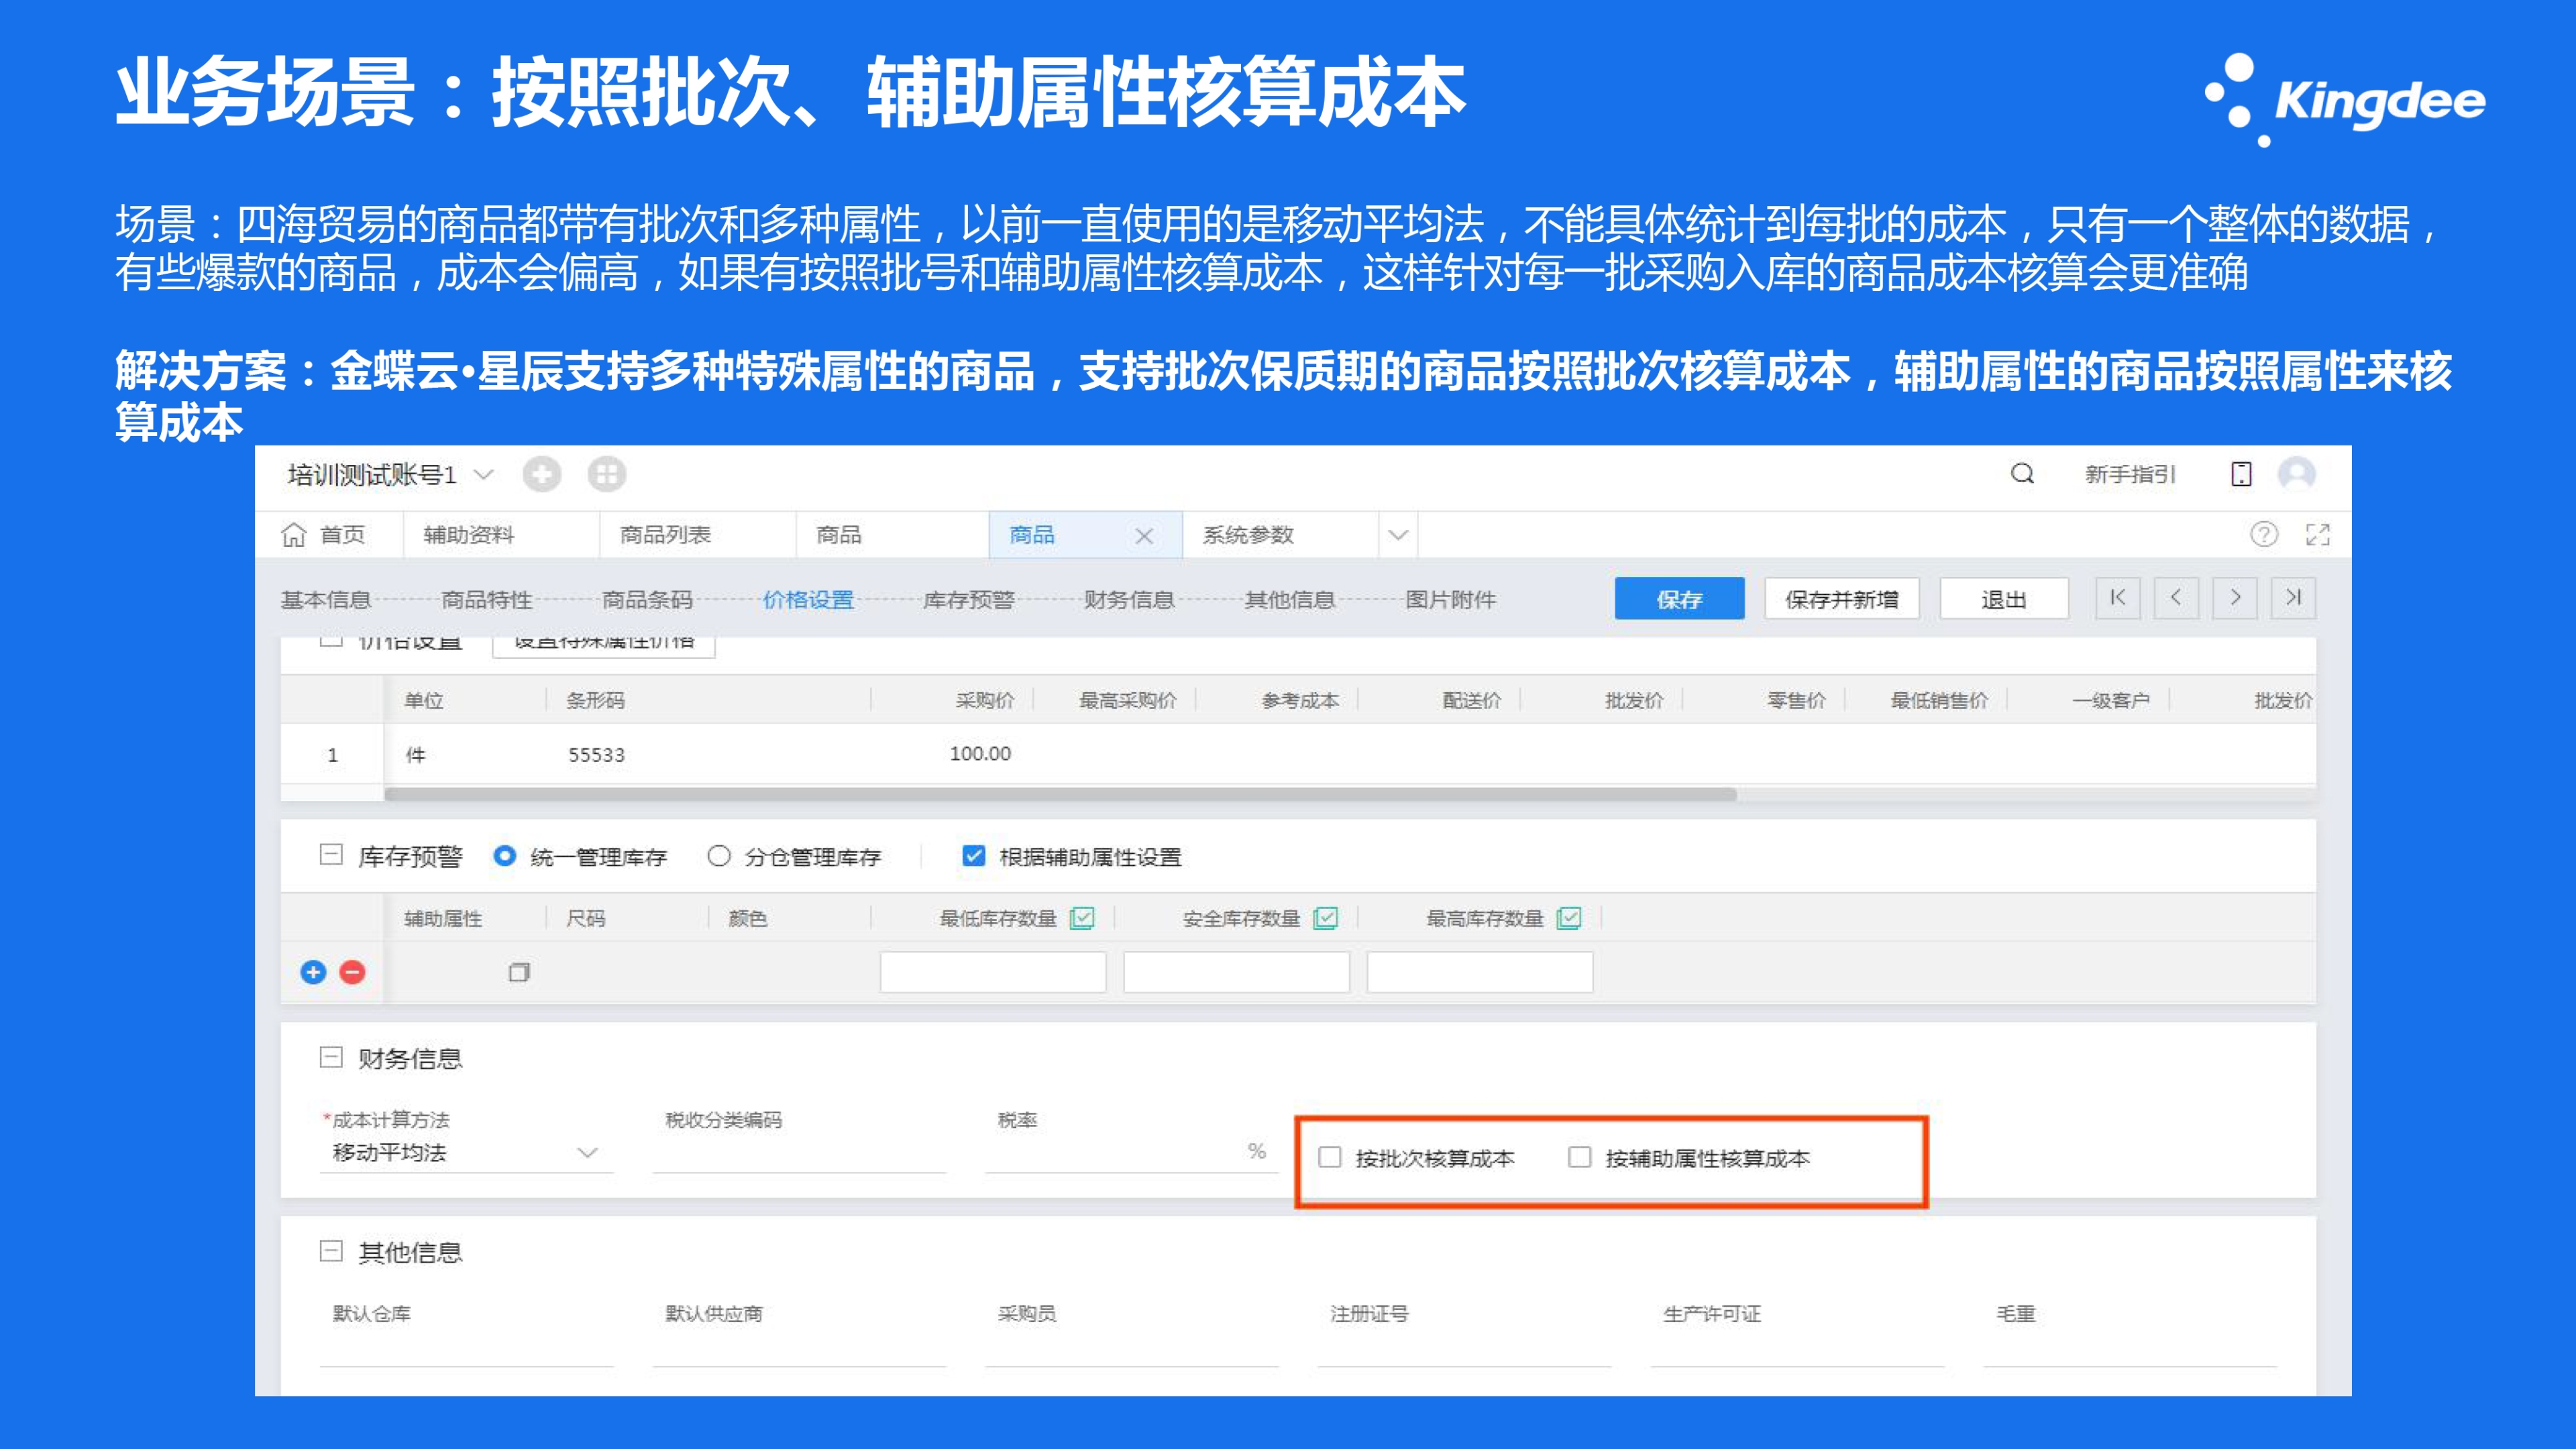This screenshot has width=2576, height=1449.
Task: Click the search magnifier icon
Action: click(2022, 473)
